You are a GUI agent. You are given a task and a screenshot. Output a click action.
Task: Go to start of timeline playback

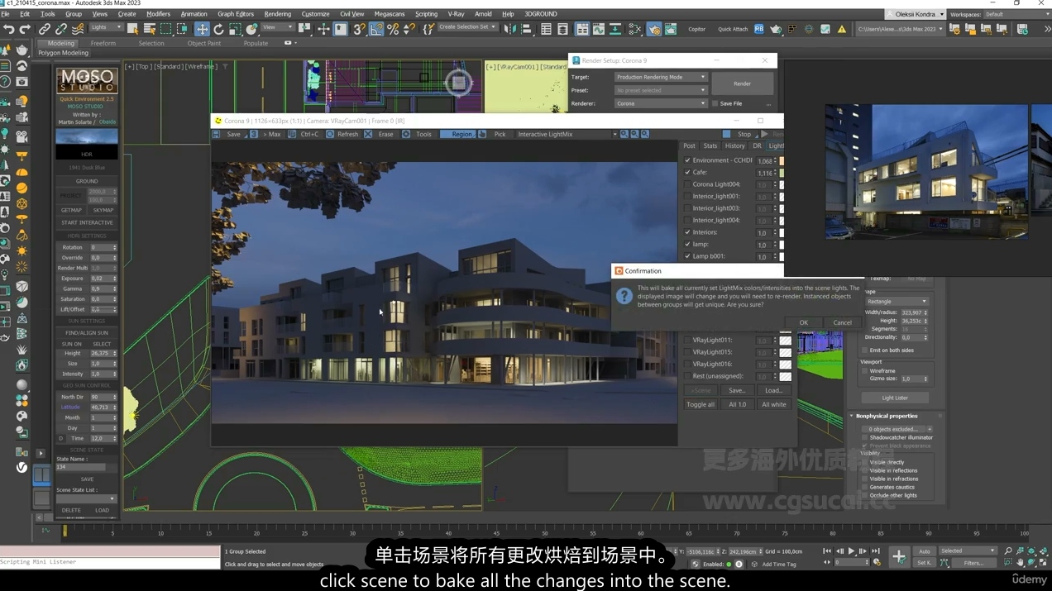click(x=827, y=551)
